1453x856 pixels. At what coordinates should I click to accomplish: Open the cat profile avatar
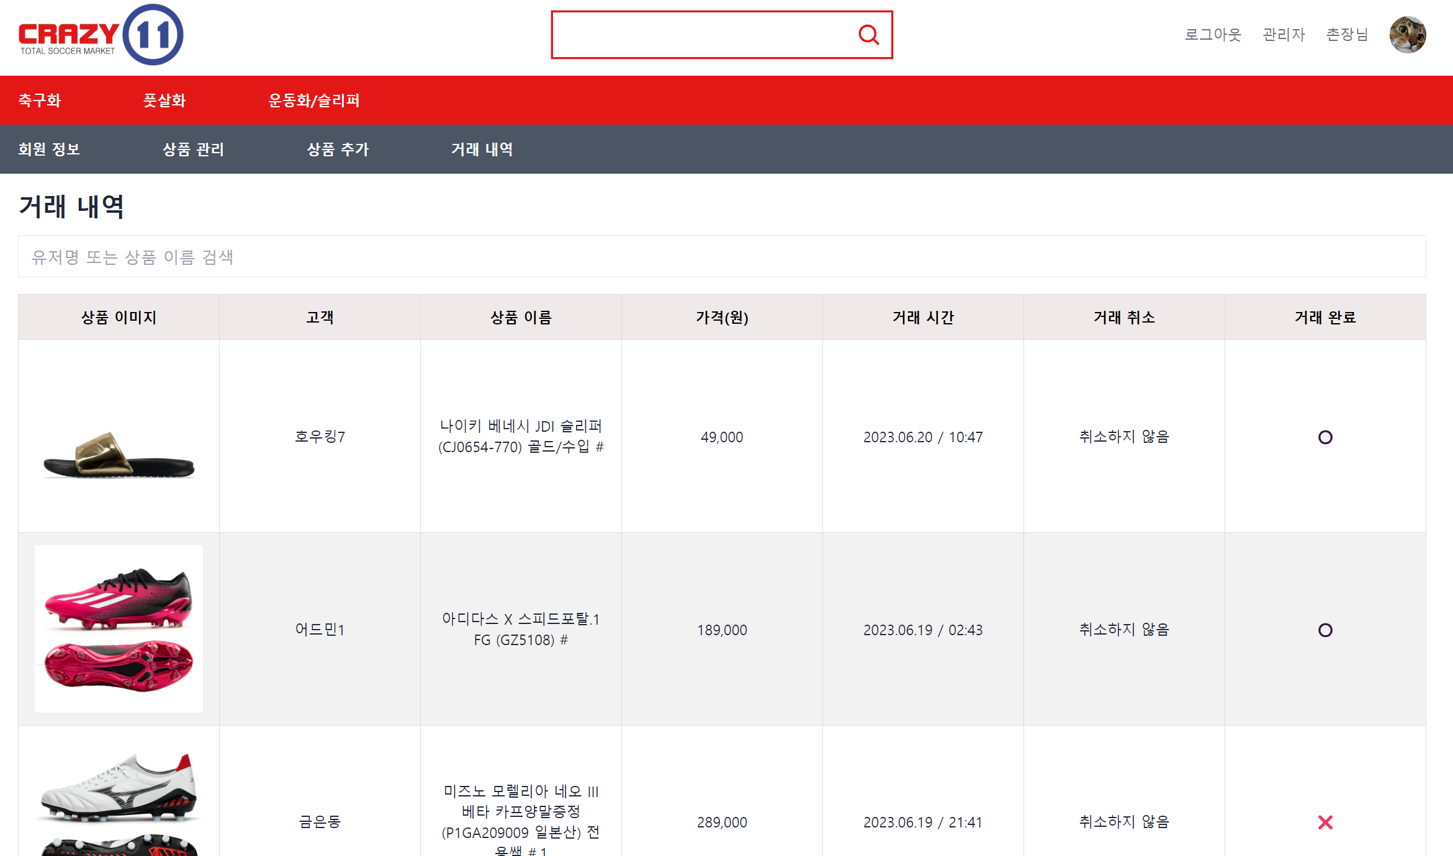tap(1407, 35)
